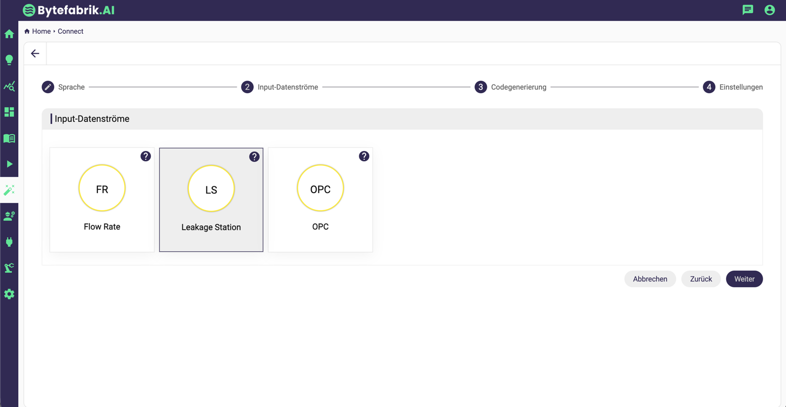This screenshot has height=407, width=786.
Task: Click the Home breadcrumb link
Action: tap(41, 31)
